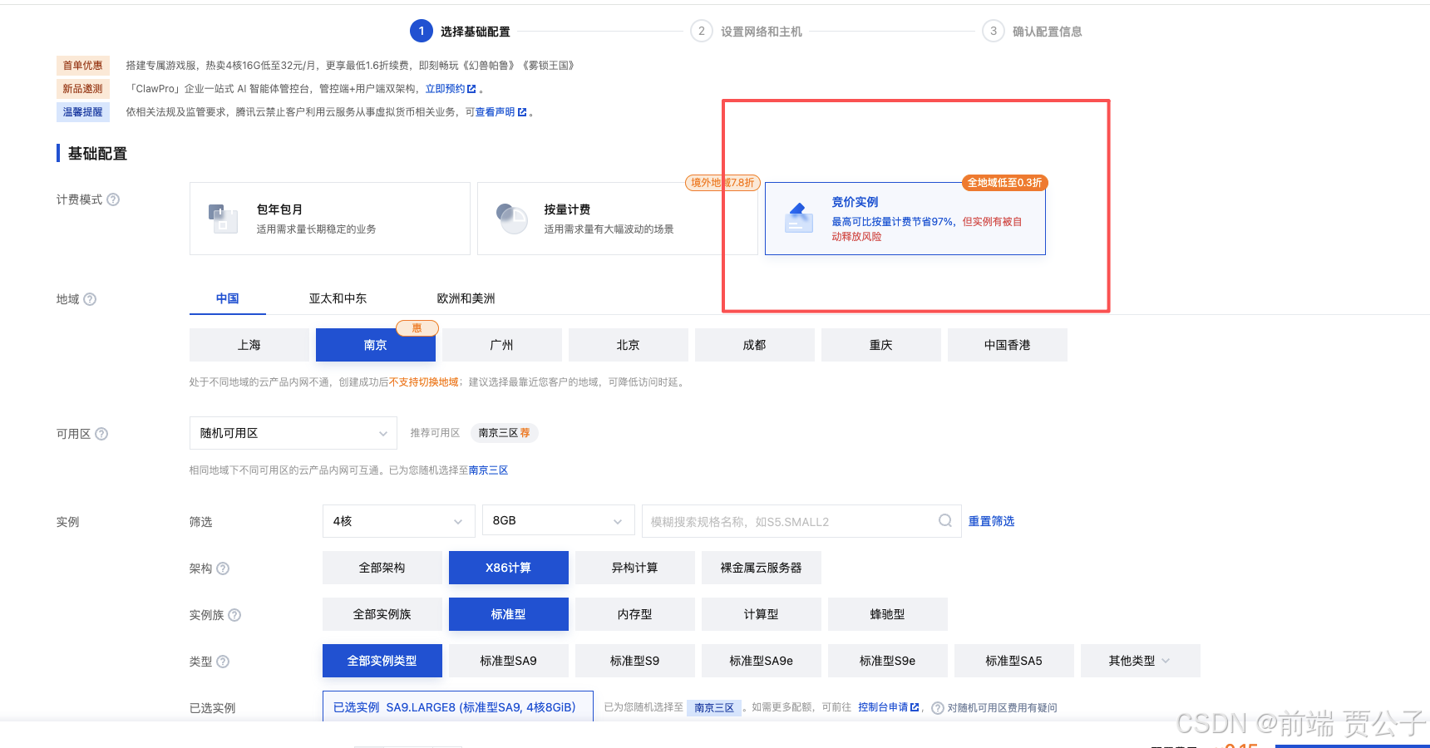This screenshot has width=1430, height=748.
Task: Select 标准型SA9 type
Action: (x=509, y=661)
